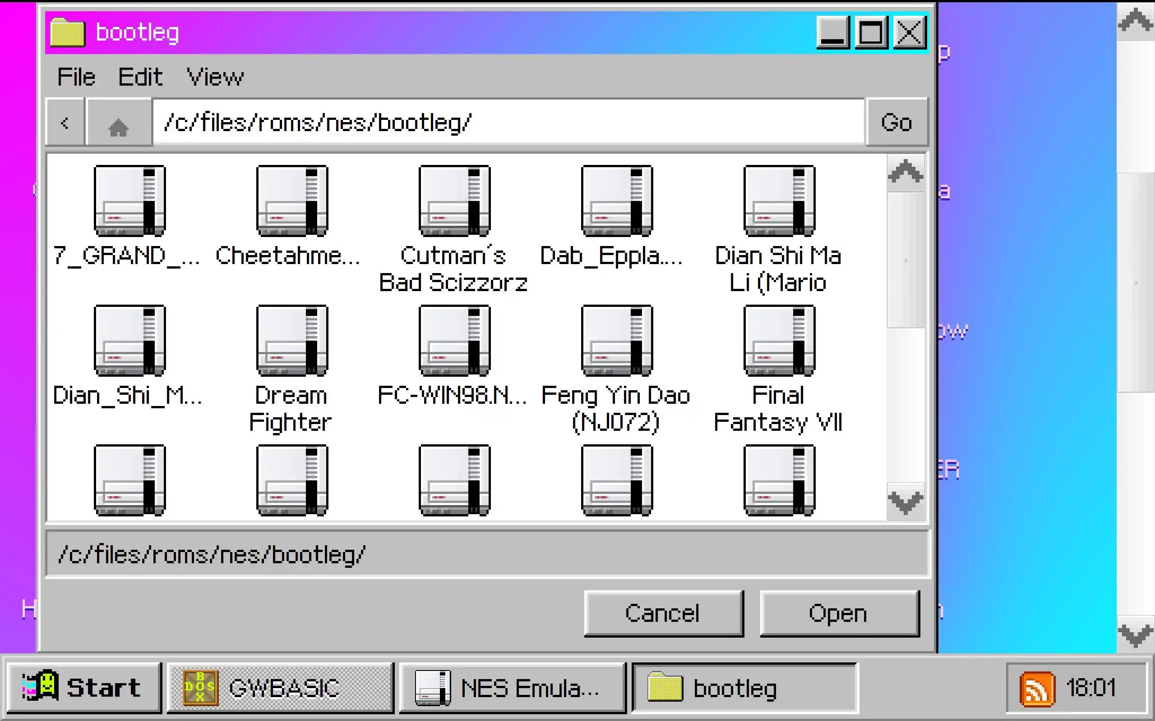Image resolution: width=1155 pixels, height=721 pixels.
Task: Click the Go button beside path
Action: [x=896, y=123]
